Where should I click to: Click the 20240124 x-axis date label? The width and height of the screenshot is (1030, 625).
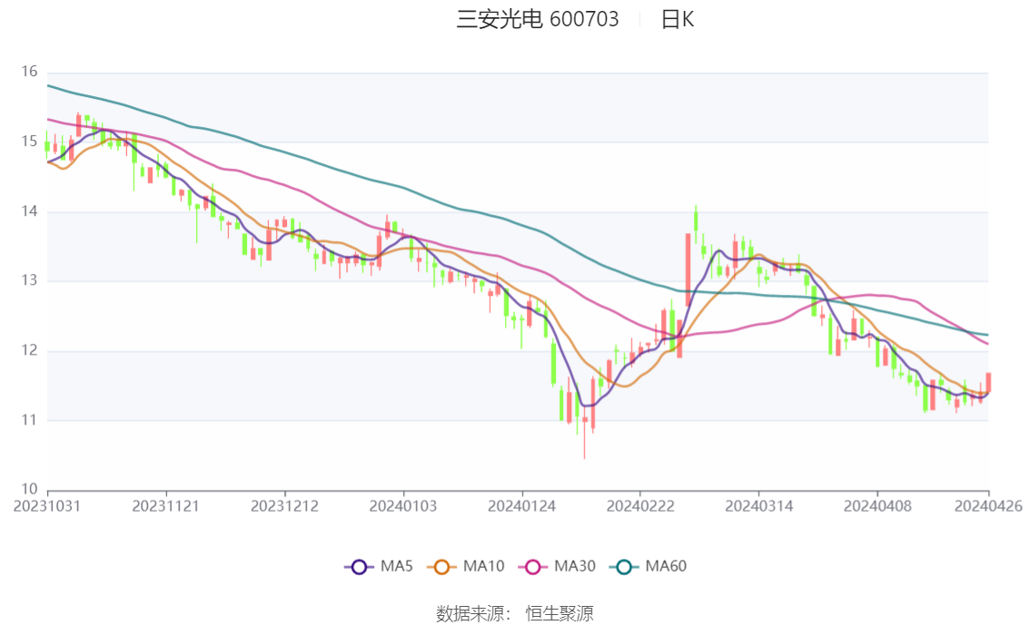[x=521, y=506]
